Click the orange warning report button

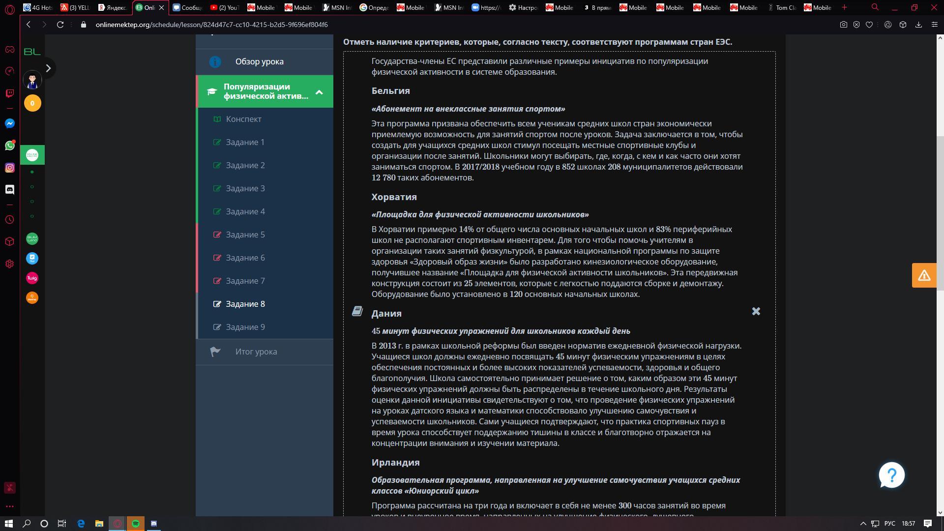tap(924, 275)
